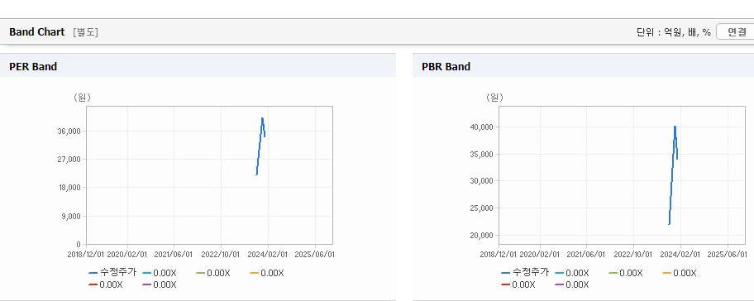This screenshot has width=754, height=301.
Task: Toggle red 0.00X legend in PER Band
Action: pos(106,284)
